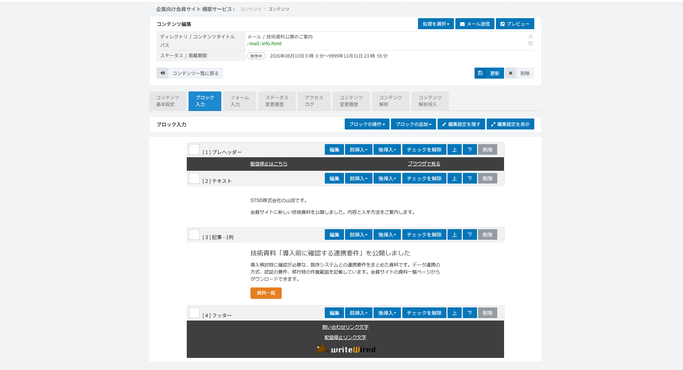Move テキスト block up with 上

(x=455, y=179)
